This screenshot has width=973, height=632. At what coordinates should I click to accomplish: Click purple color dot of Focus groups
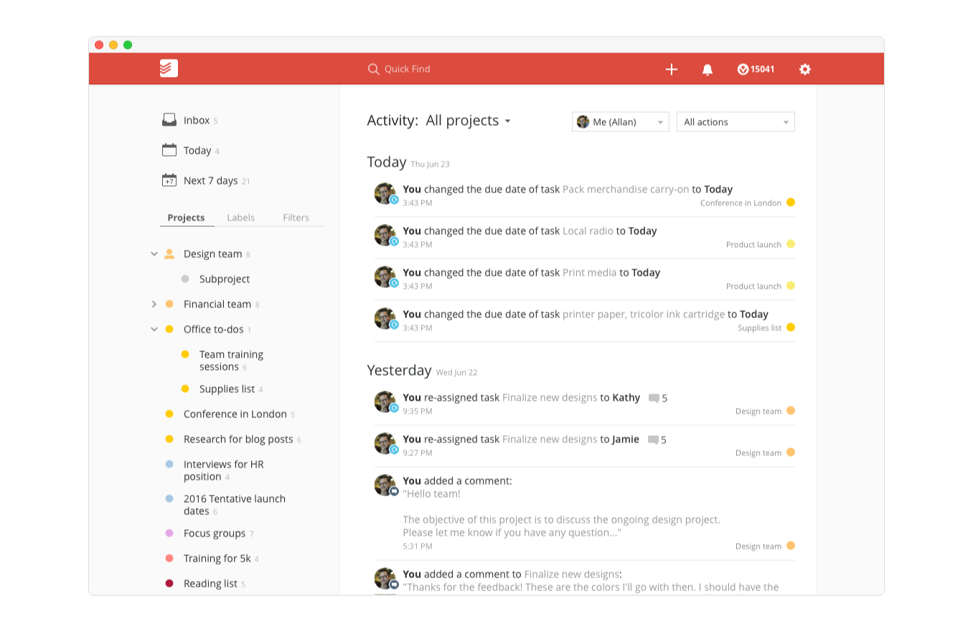point(169,533)
